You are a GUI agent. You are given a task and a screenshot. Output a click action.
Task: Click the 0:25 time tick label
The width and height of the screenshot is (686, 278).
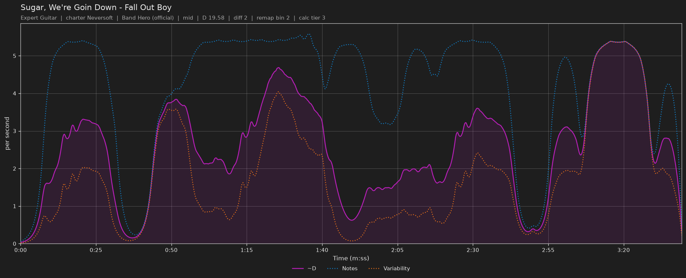(x=96, y=250)
